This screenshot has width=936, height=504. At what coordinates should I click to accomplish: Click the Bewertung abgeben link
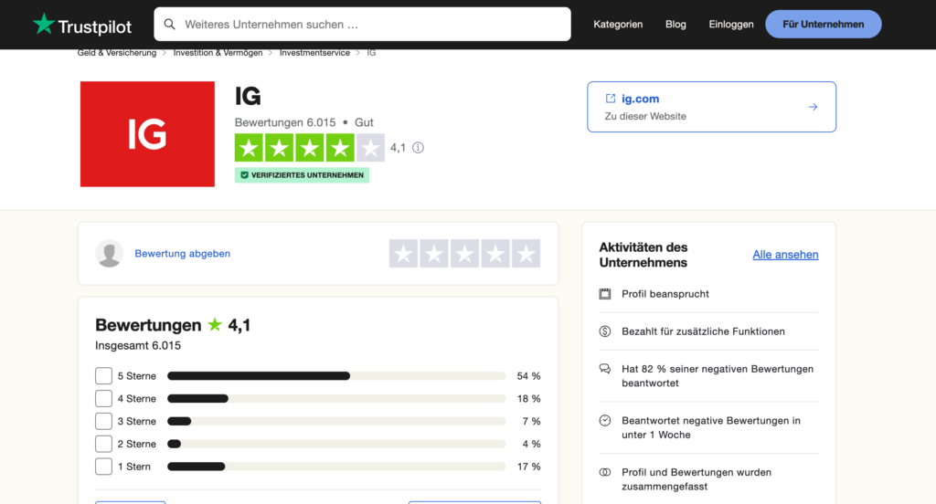coord(183,254)
